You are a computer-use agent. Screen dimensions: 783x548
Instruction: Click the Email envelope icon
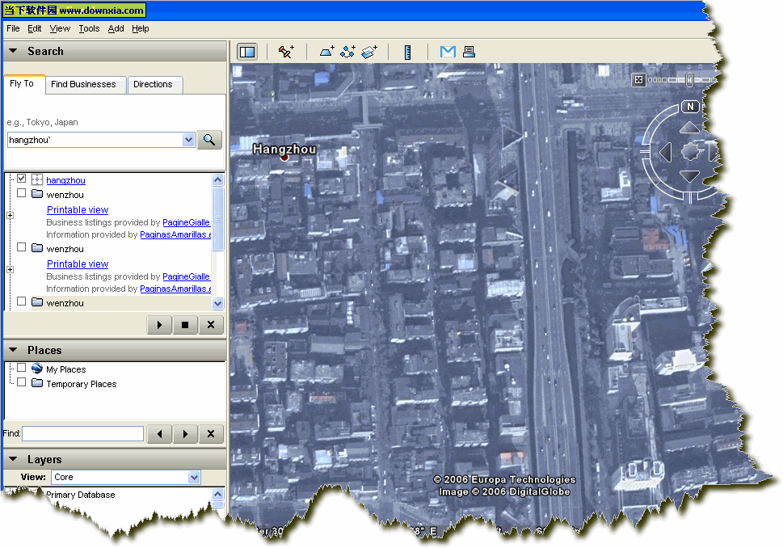click(x=448, y=52)
